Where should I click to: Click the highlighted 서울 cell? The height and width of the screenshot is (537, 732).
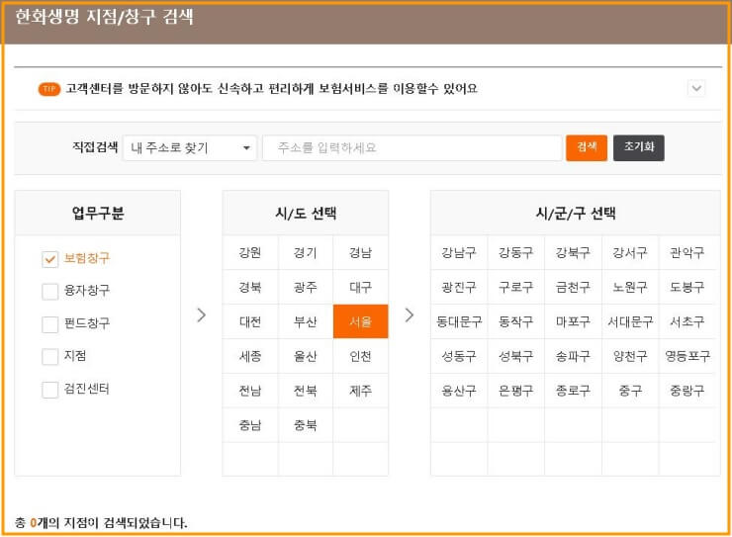360,321
